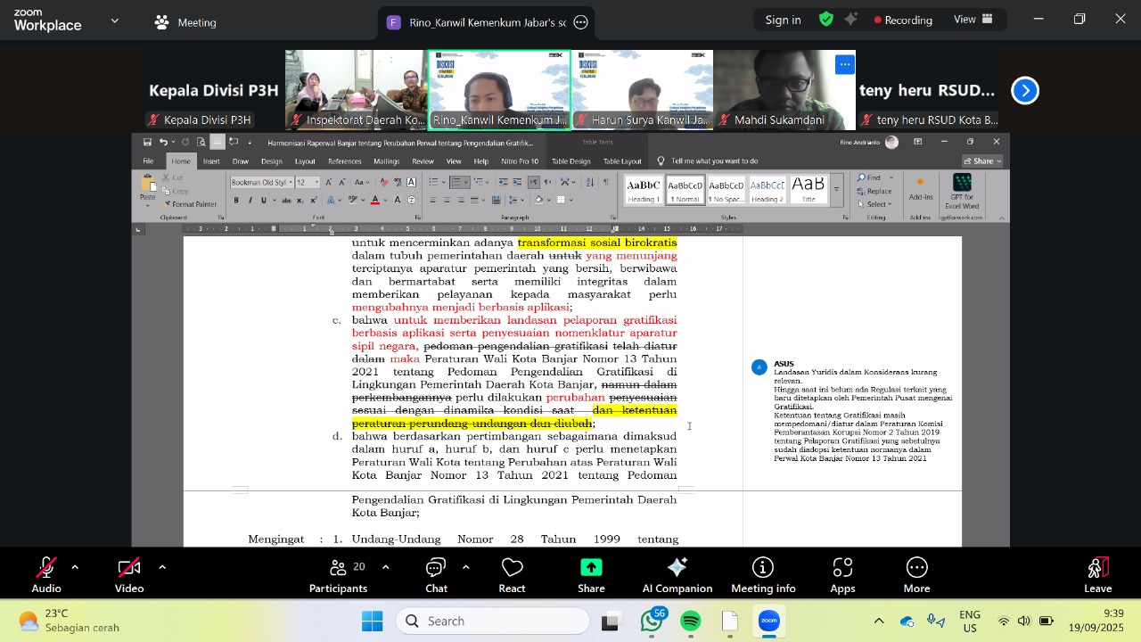This screenshot has height=642, width=1141.
Task: Expand audio options arrow
Action: click(x=75, y=567)
